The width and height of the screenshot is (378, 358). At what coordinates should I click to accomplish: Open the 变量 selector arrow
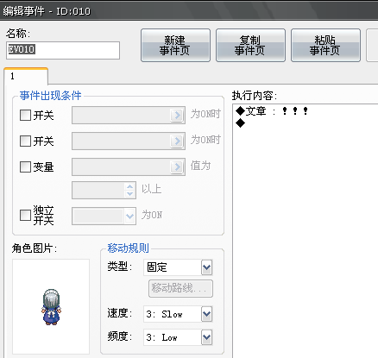tap(177, 166)
